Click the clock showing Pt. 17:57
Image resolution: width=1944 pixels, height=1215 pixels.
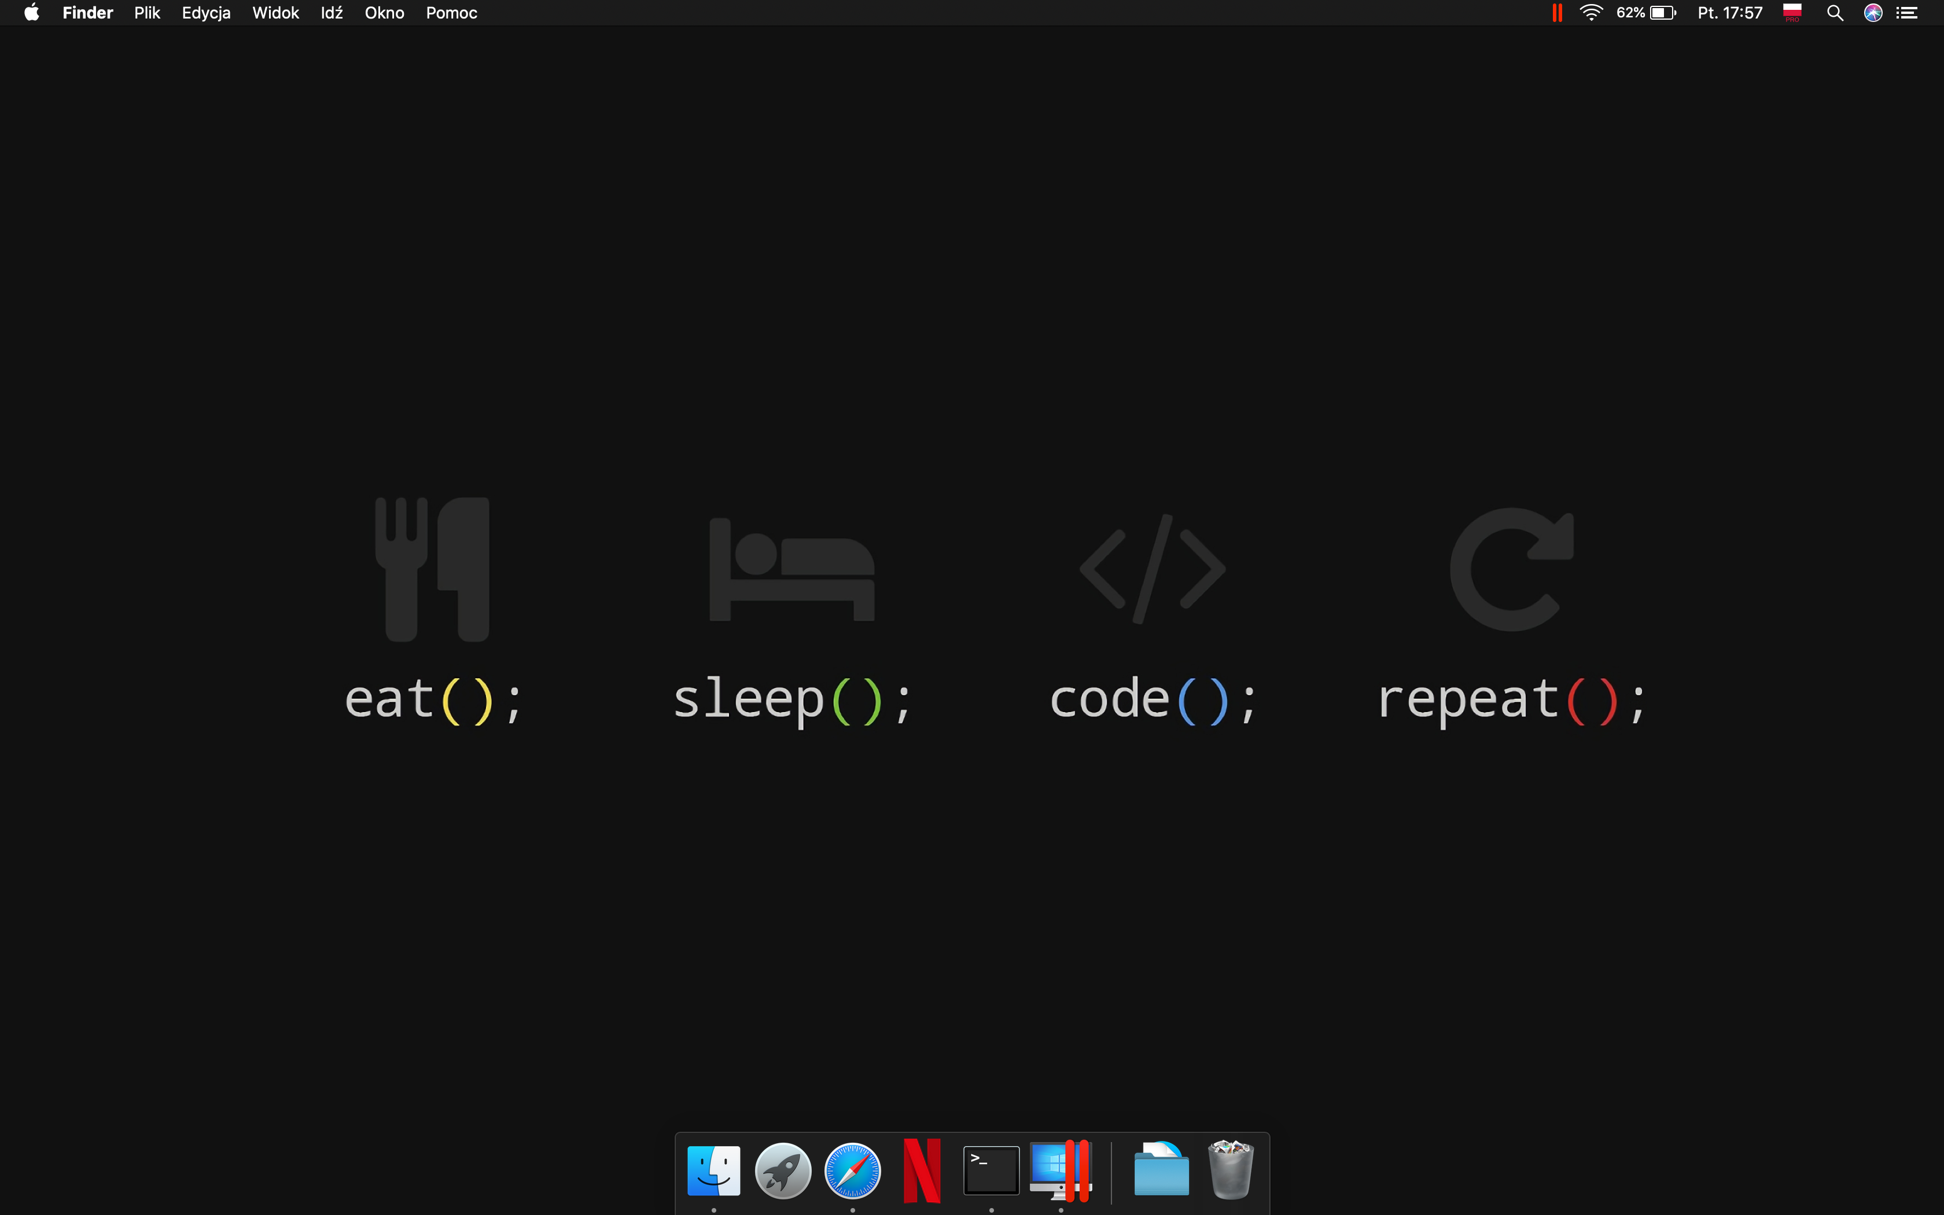[x=1729, y=13]
